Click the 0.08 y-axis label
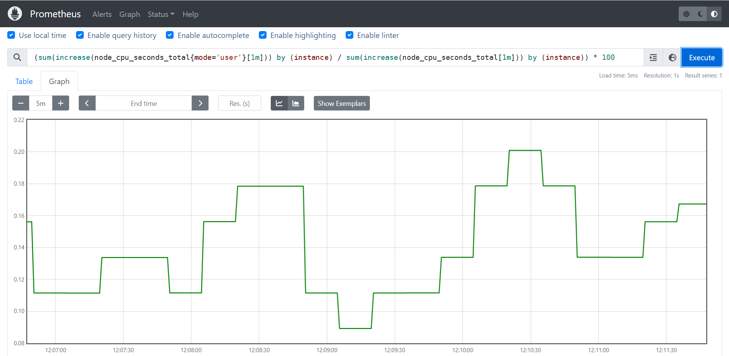This screenshot has height=356, width=729. 19,343
